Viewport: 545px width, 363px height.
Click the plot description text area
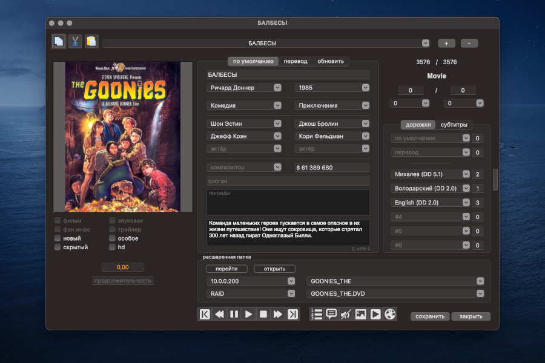point(288,232)
